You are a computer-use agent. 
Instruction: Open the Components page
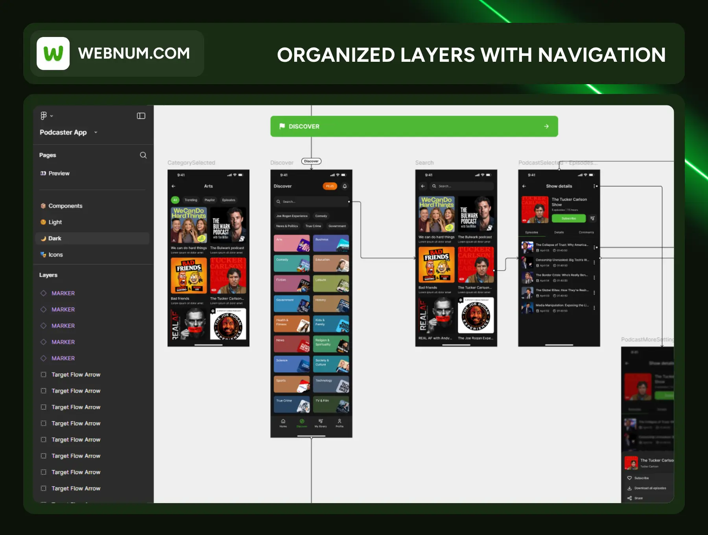(x=65, y=206)
